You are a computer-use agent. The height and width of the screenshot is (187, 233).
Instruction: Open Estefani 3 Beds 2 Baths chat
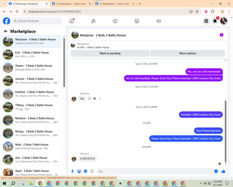(31, 94)
